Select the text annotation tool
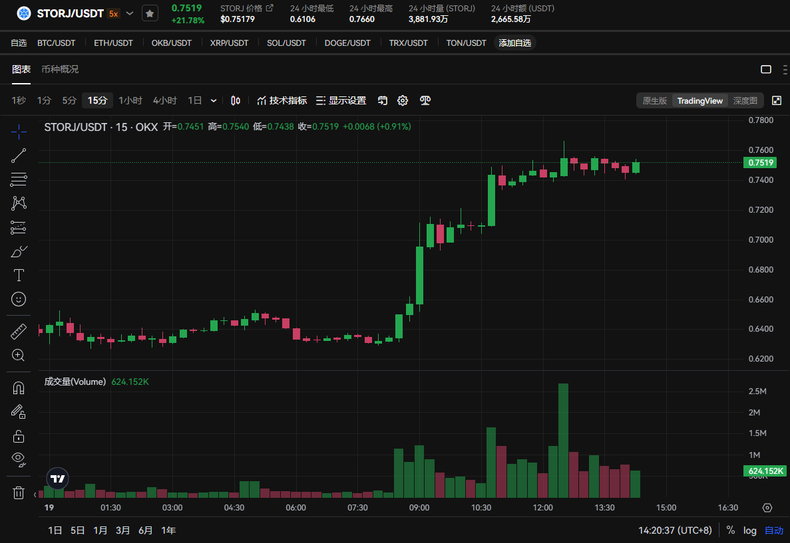This screenshot has width=790, height=543. pyautogui.click(x=19, y=275)
